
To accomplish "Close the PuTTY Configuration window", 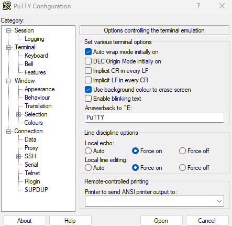I will [222, 6].
